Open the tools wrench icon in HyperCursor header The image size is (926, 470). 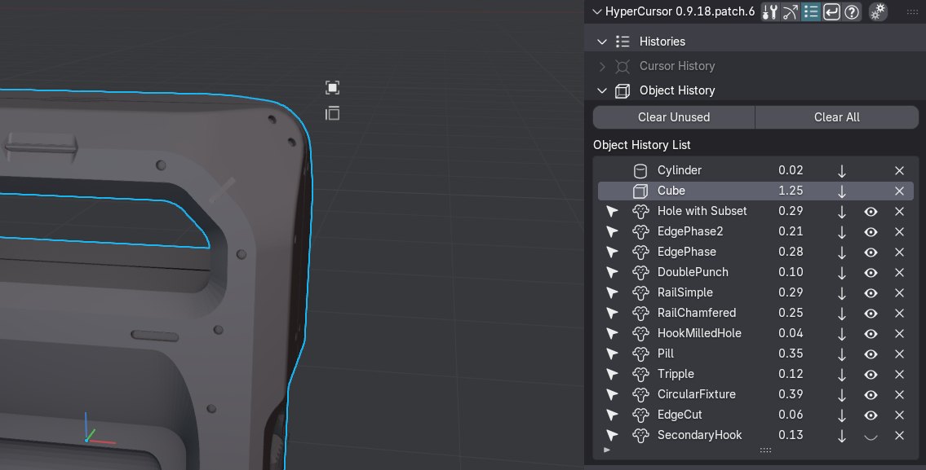(769, 11)
